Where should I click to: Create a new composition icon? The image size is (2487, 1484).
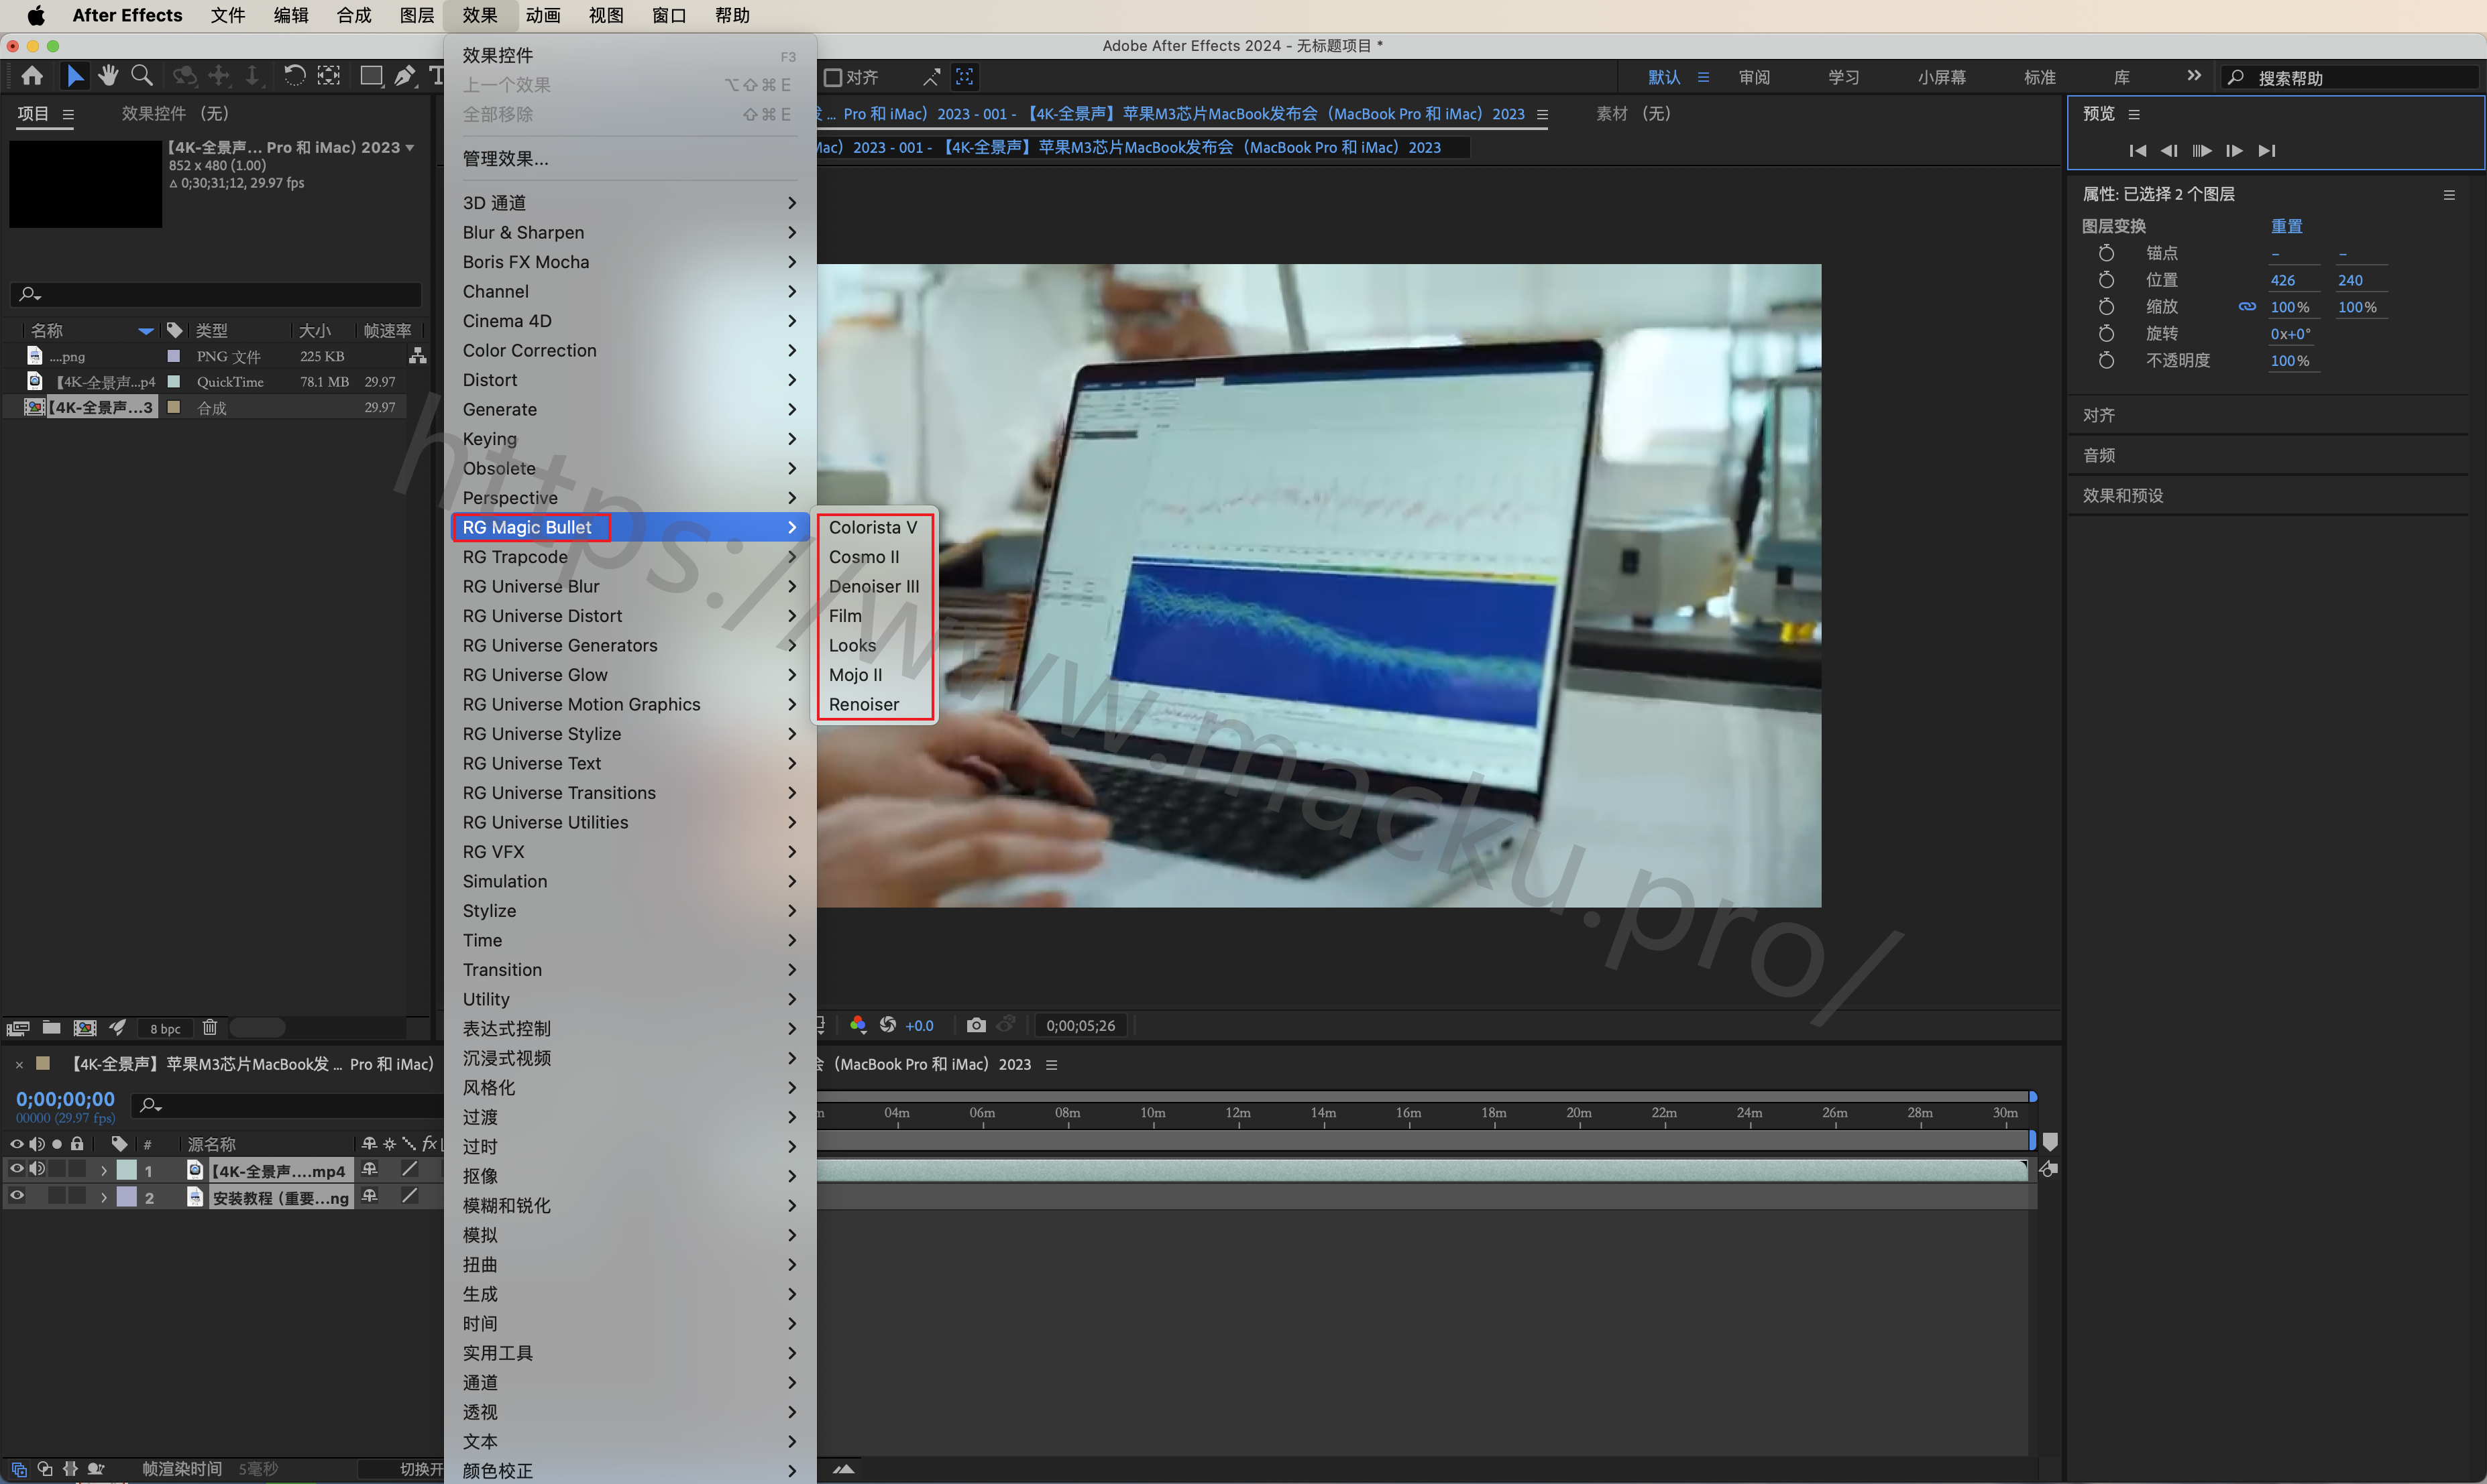coord(85,1028)
